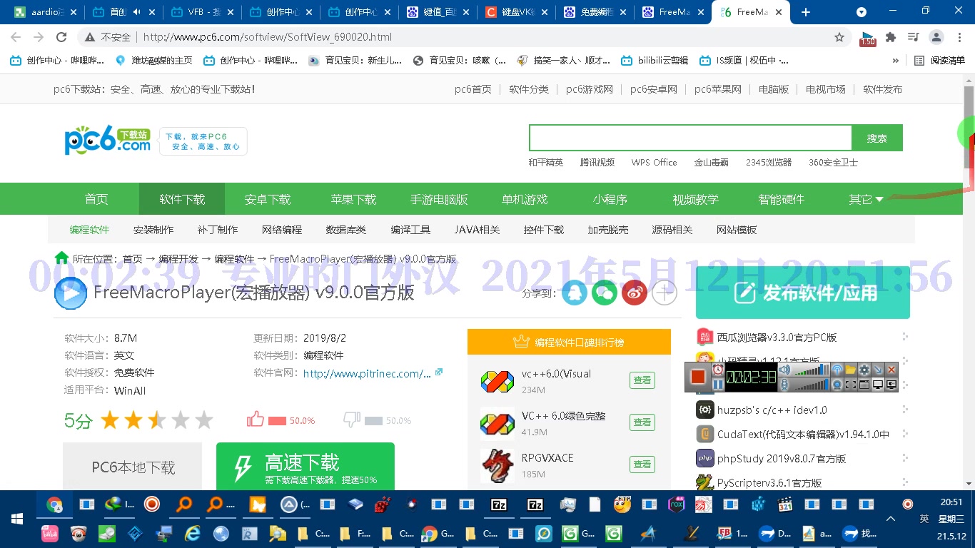Reload the page with the browser refresh icon

[61, 37]
